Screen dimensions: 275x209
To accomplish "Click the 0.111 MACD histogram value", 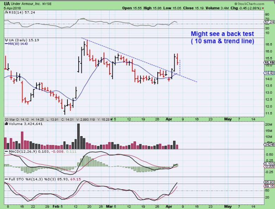I will tap(71, 151).
